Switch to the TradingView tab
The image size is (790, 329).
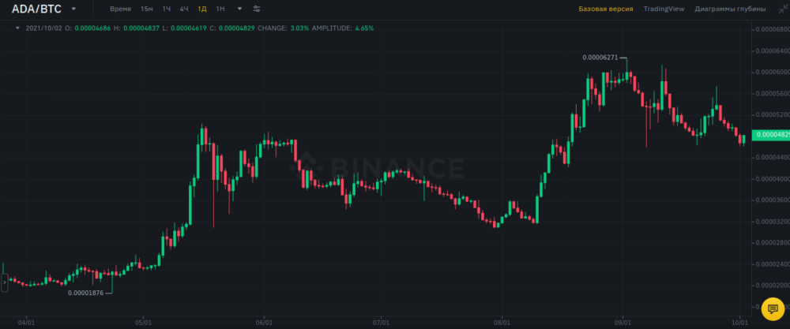click(664, 9)
